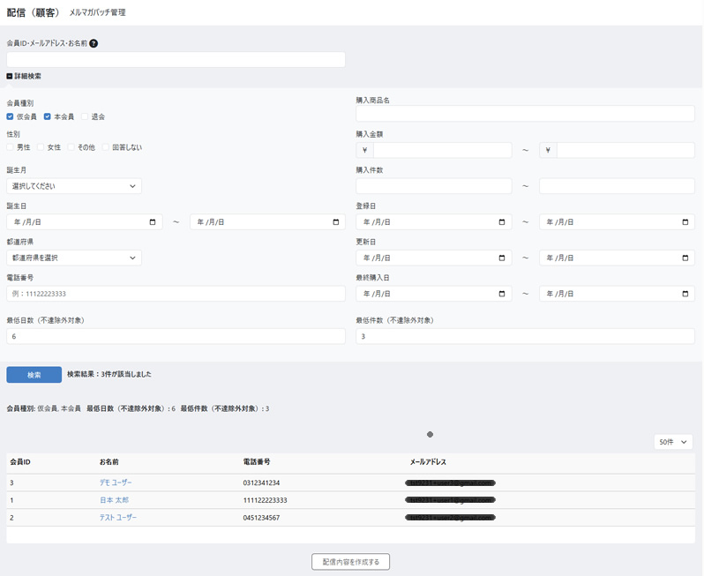Open calendar picker for 最終購入日 end date

point(685,294)
